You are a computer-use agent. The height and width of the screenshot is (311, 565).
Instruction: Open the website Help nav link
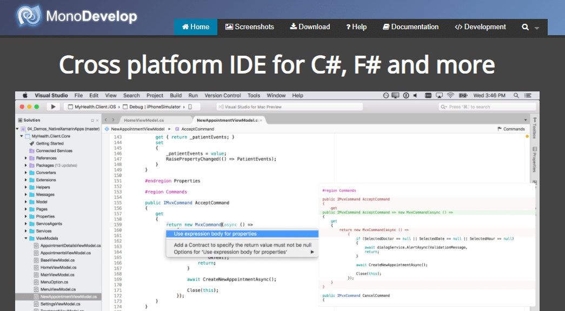(356, 27)
